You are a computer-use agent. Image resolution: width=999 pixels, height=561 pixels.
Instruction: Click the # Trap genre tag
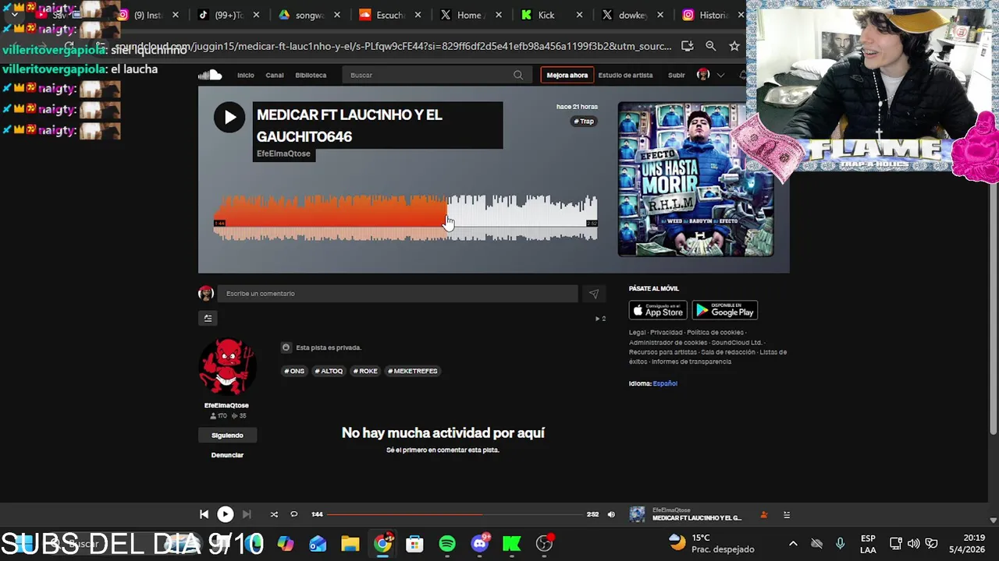point(584,122)
